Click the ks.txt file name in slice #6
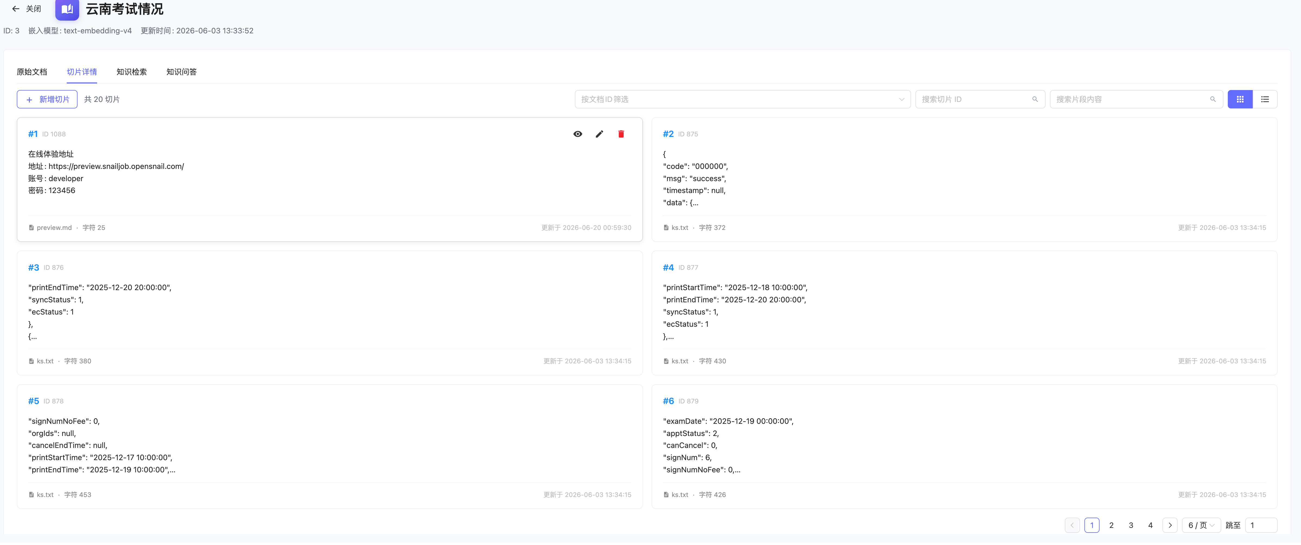 pos(680,495)
